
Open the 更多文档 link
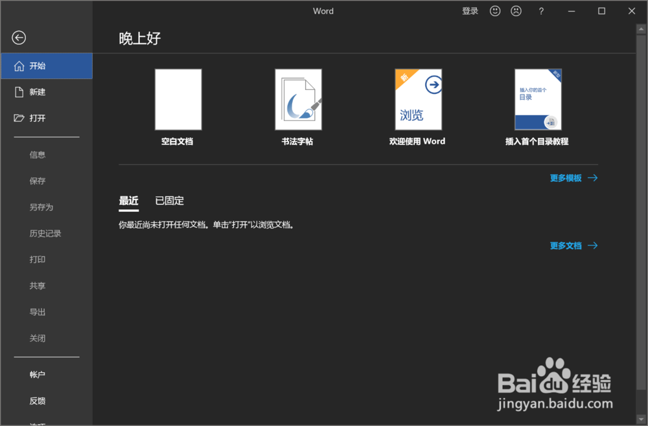(x=565, y=245)
